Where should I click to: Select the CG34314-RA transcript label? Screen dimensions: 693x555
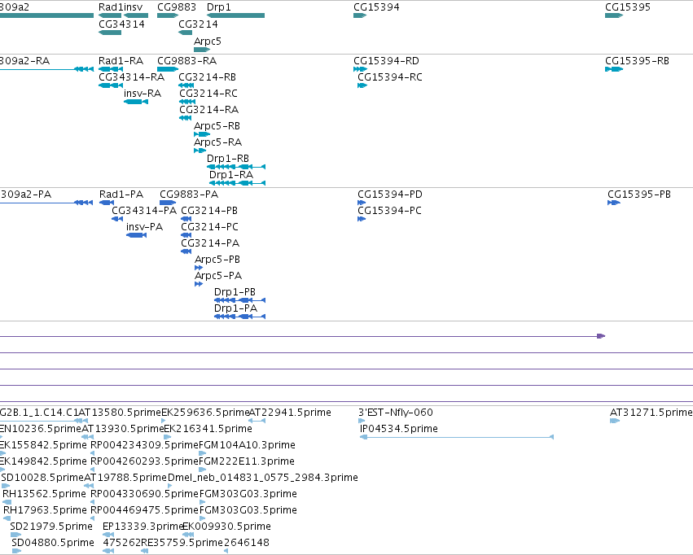tap(131, 77)
